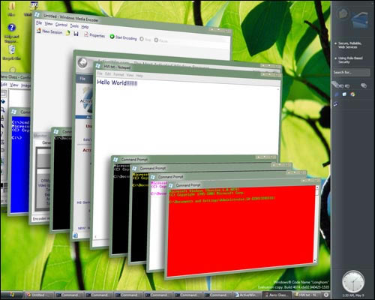Open session via yellow folder icon in Media Encoder

tap(68, 33)
